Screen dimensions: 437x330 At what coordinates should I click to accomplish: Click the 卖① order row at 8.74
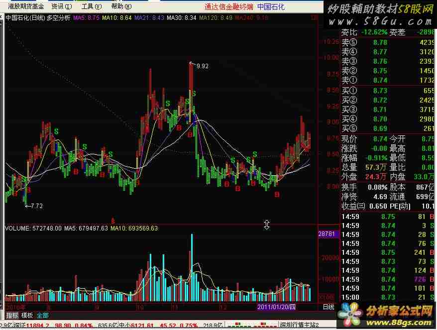(388, 80)
